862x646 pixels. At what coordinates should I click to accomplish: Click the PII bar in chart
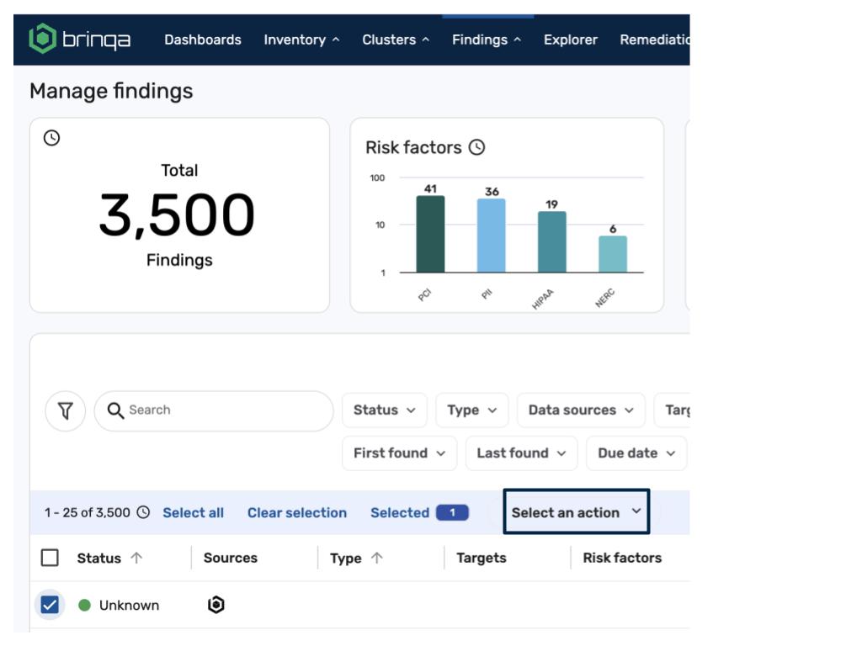pos(491,236)
